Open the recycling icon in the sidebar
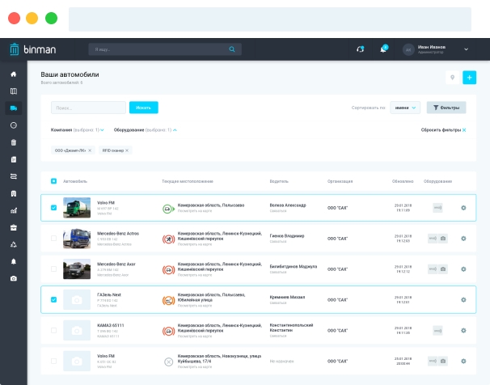The width and height of the screenshot is (490, 385). pos(13,244)
